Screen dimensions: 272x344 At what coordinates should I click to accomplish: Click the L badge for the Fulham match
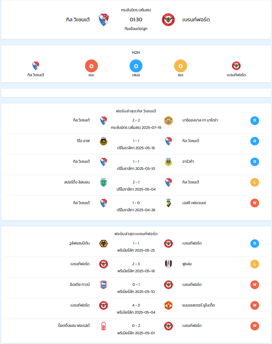tap(255, 264)
